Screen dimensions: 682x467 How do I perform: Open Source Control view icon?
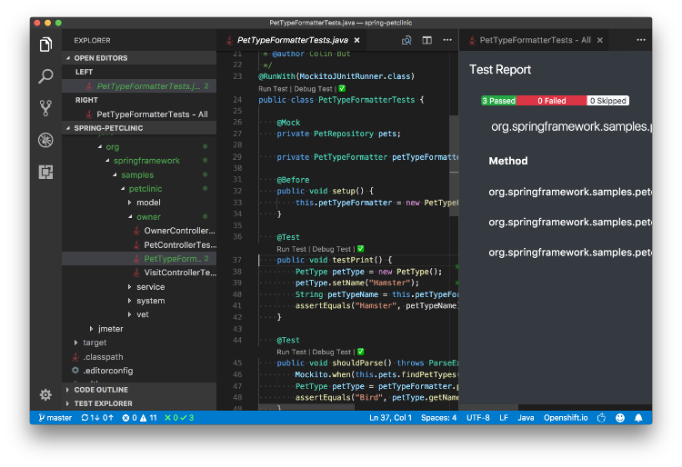(x=45, y=108)
